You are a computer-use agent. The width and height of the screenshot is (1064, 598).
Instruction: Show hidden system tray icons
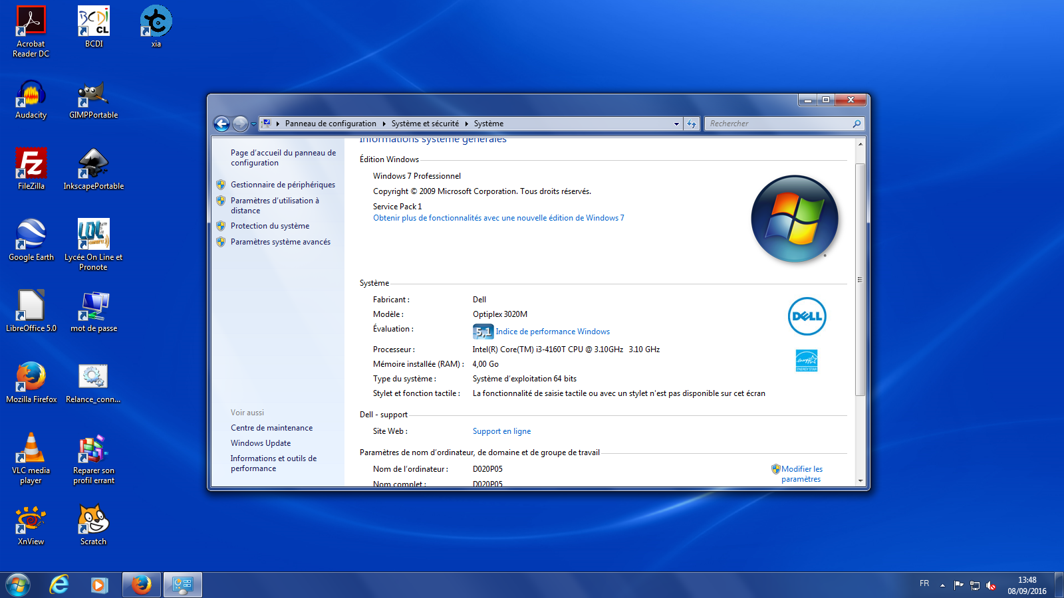[942, 585]
